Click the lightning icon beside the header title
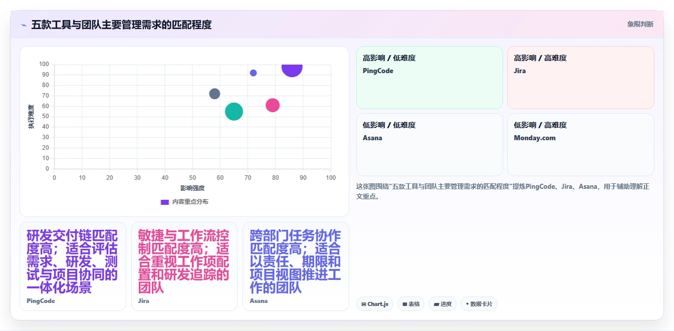The height and width of the screenshot is (331, 674). (24, 25)
